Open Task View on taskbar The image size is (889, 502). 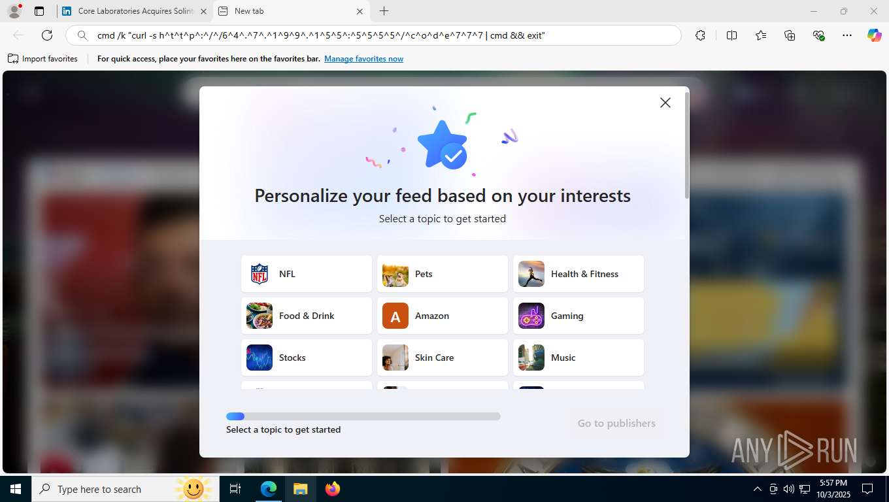(235, 489)
